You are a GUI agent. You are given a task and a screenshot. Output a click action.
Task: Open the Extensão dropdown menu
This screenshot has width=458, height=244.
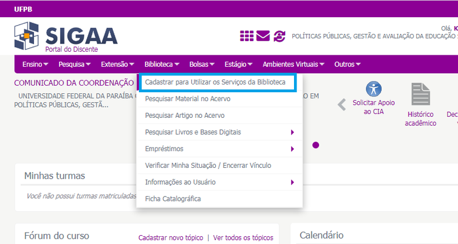pos(117,64)
